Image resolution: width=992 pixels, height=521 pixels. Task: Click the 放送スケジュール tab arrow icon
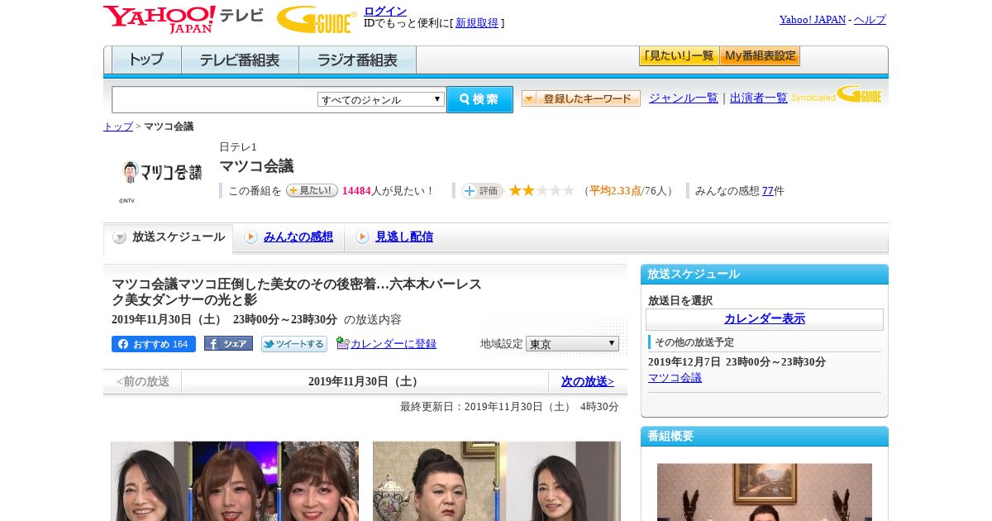pos(120,237)
